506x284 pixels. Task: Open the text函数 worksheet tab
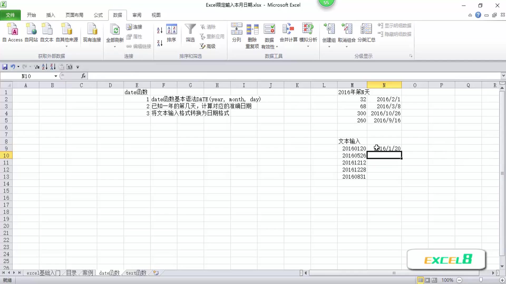coord(136,273)
